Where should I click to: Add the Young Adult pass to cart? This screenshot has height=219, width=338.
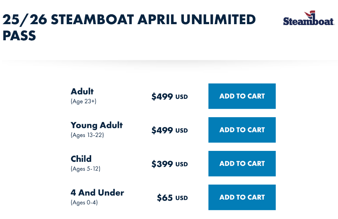(242, 130)
